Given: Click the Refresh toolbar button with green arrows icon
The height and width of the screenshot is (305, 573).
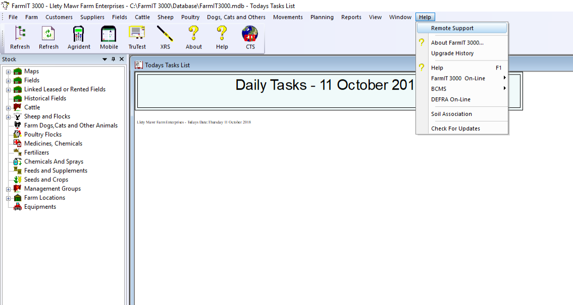Looking at the screenshot, I should pos(48,38).
